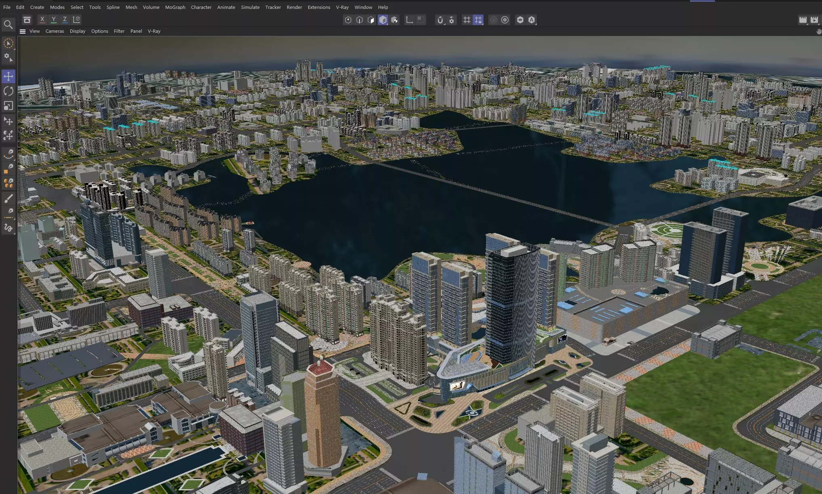Open the Extensions menu
This screenshot has height=494, width=822.
point(319,7)
